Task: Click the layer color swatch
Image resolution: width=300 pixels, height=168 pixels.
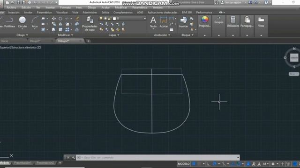Action: 114,19
